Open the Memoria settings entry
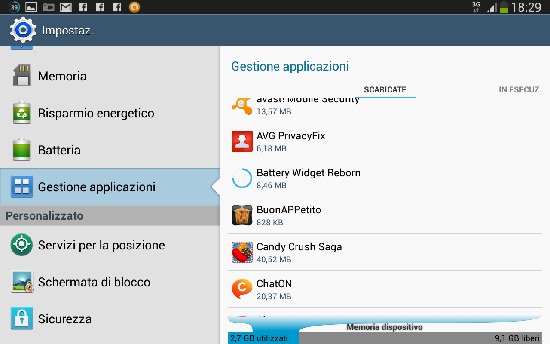Viewport: 550px width, 344px height. (110, 76)
